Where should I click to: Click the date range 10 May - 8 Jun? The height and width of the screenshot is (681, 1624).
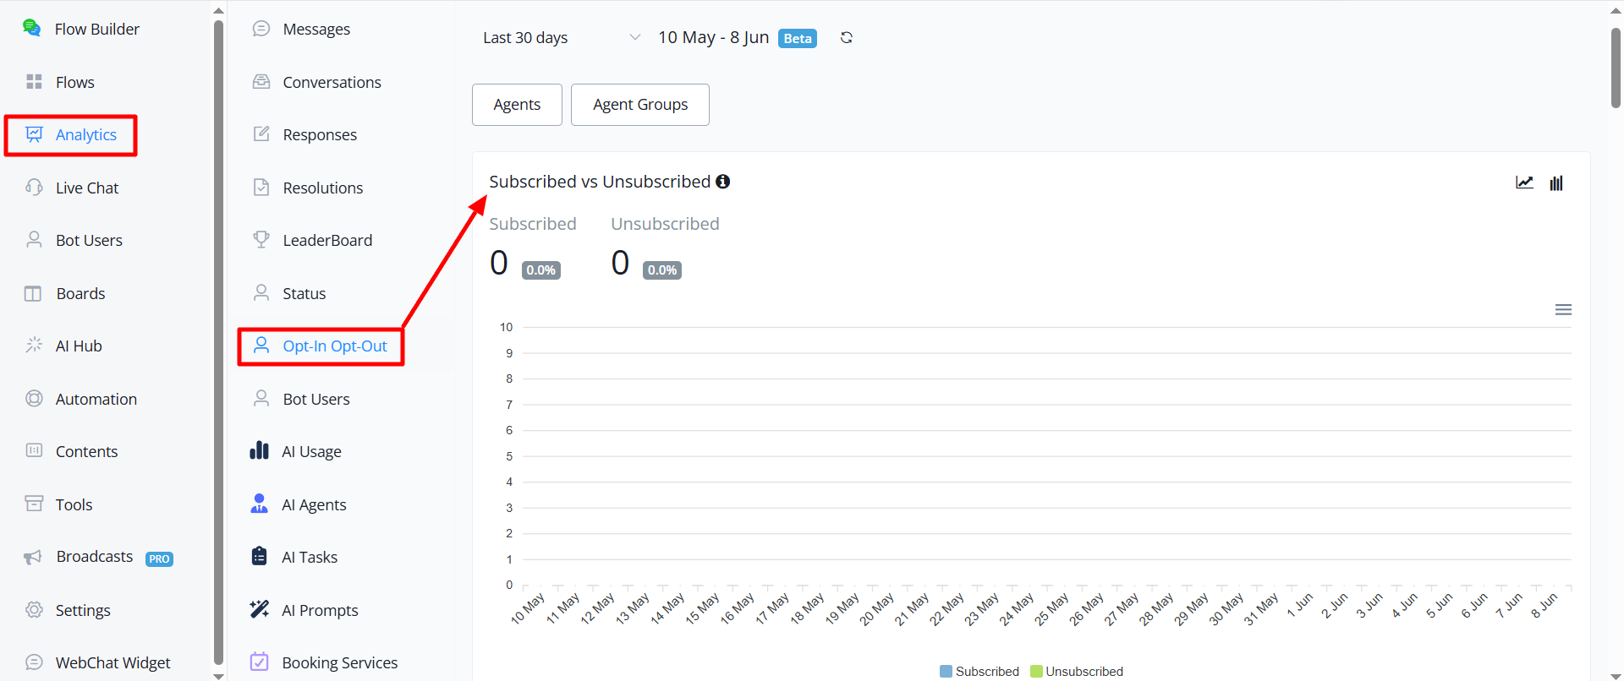click(x=713, y=37)
